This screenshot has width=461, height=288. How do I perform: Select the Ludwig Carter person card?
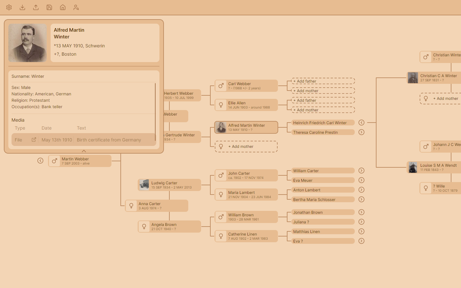(x=169, y=185)
